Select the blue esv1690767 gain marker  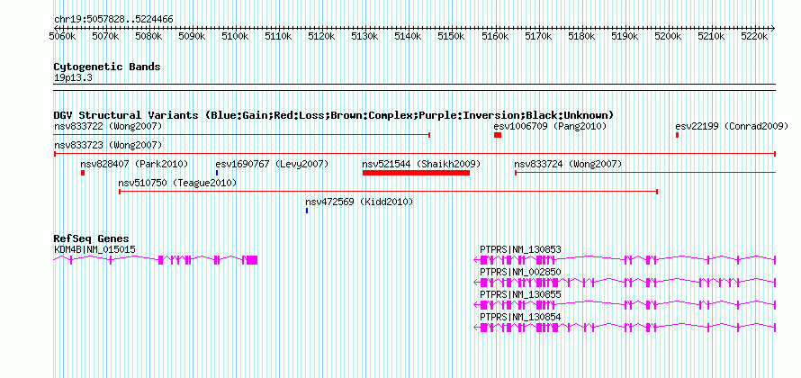pyautogui.click(x=217, y=173)
